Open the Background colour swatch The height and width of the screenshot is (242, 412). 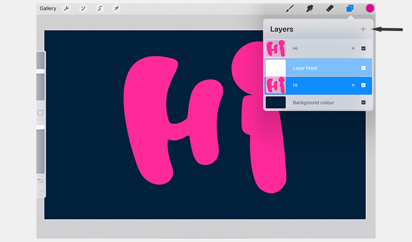pos(276,102)
